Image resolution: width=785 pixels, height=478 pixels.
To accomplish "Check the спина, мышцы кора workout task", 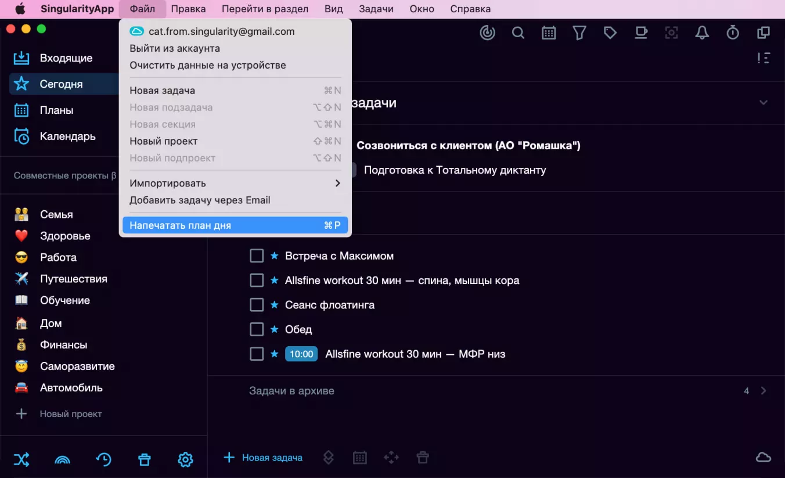I will (x=257, y=280).
